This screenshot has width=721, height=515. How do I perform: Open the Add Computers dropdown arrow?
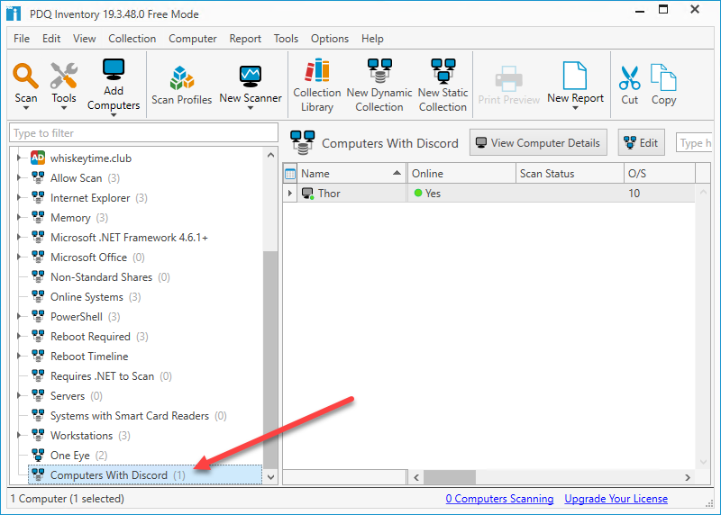pos(114,115)
